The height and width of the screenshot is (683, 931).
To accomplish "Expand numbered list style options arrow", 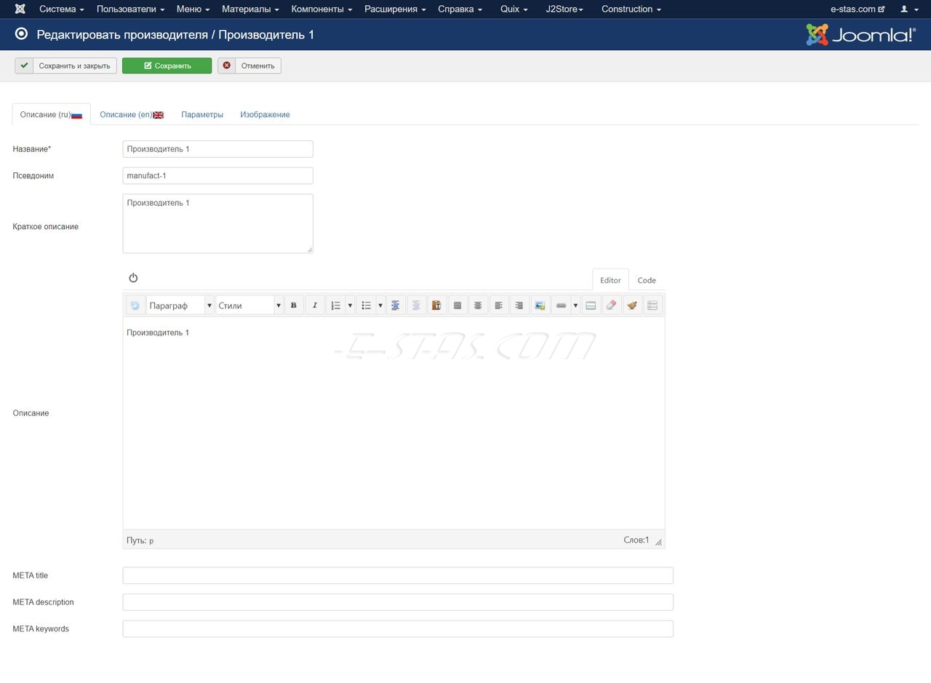I will point(350,305).
